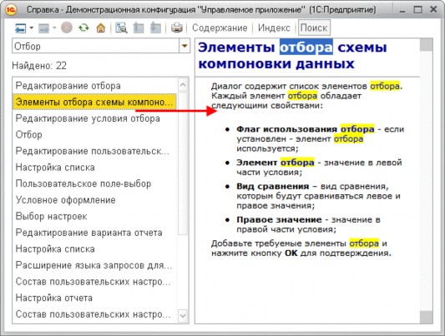Select result 'Редактирование условия отбора'

[88, 118]
